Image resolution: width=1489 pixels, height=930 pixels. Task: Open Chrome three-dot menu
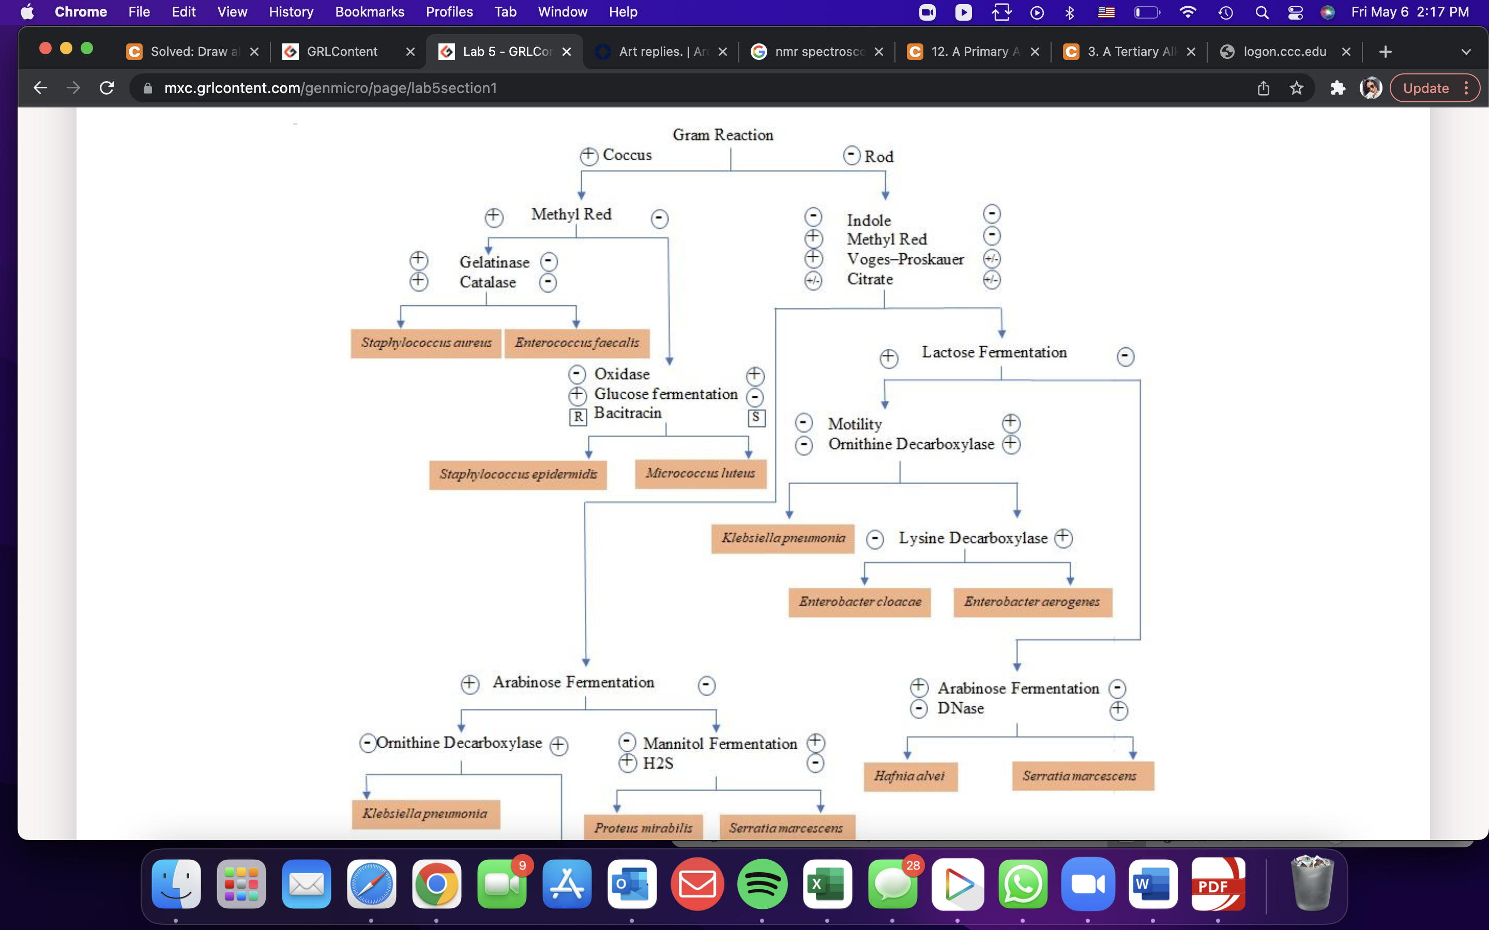(1467, 88)
